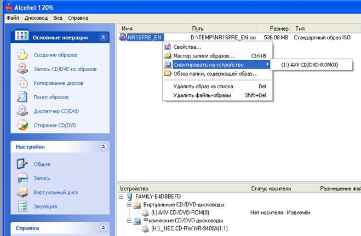Viewport: 361px width, 236px height.
Task: Collapse the Настройки panel
Action: pos(104,147)
